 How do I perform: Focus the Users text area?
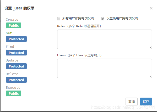pos(105,68)
